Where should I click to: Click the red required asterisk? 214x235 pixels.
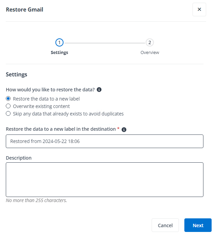point(118,129)
